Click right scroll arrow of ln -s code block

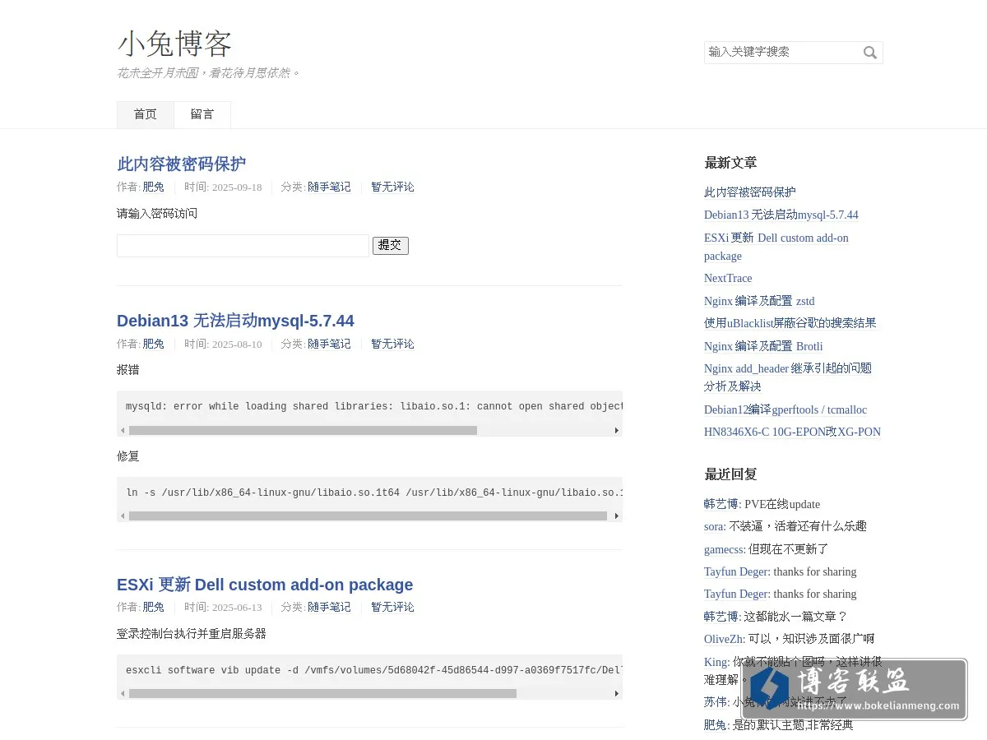[x=617, y=516]
